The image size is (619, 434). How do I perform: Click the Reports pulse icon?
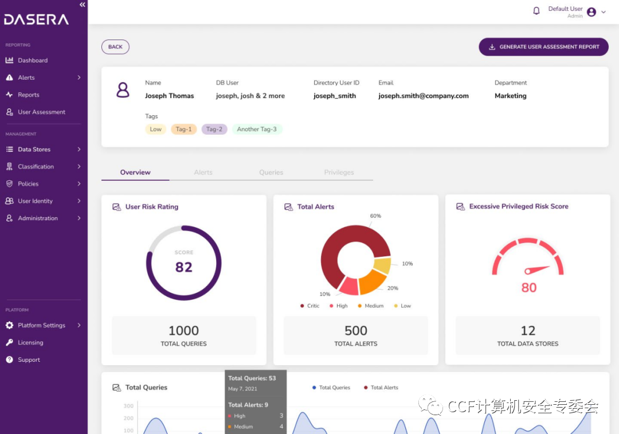10,95
